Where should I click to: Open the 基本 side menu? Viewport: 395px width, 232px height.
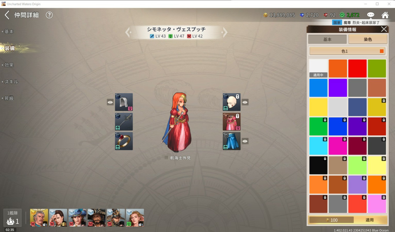click(8, 32)
